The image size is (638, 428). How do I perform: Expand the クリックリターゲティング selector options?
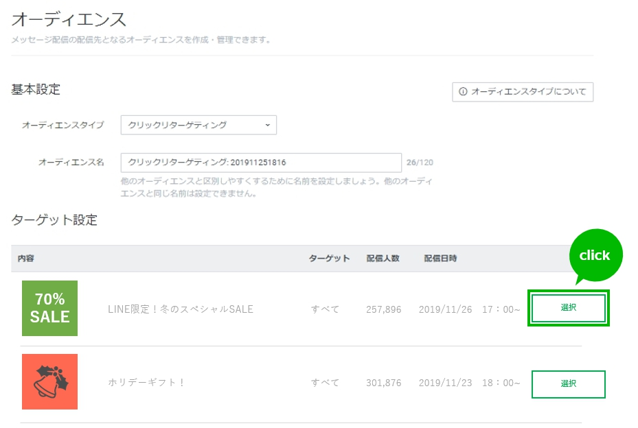pyautogui.click(x=198, y=125)
